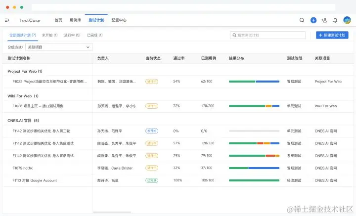Click Project For Web in 关联项目 column
Screen dimensions: 356x216
[x=328, y=82]
